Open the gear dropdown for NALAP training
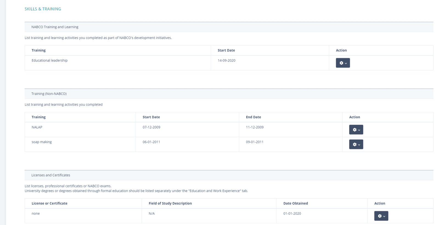 pos(356,130)
